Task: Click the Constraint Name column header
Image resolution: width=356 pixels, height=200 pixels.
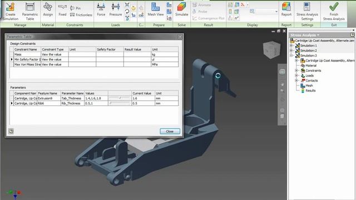Action: click(x=27, y=49)
